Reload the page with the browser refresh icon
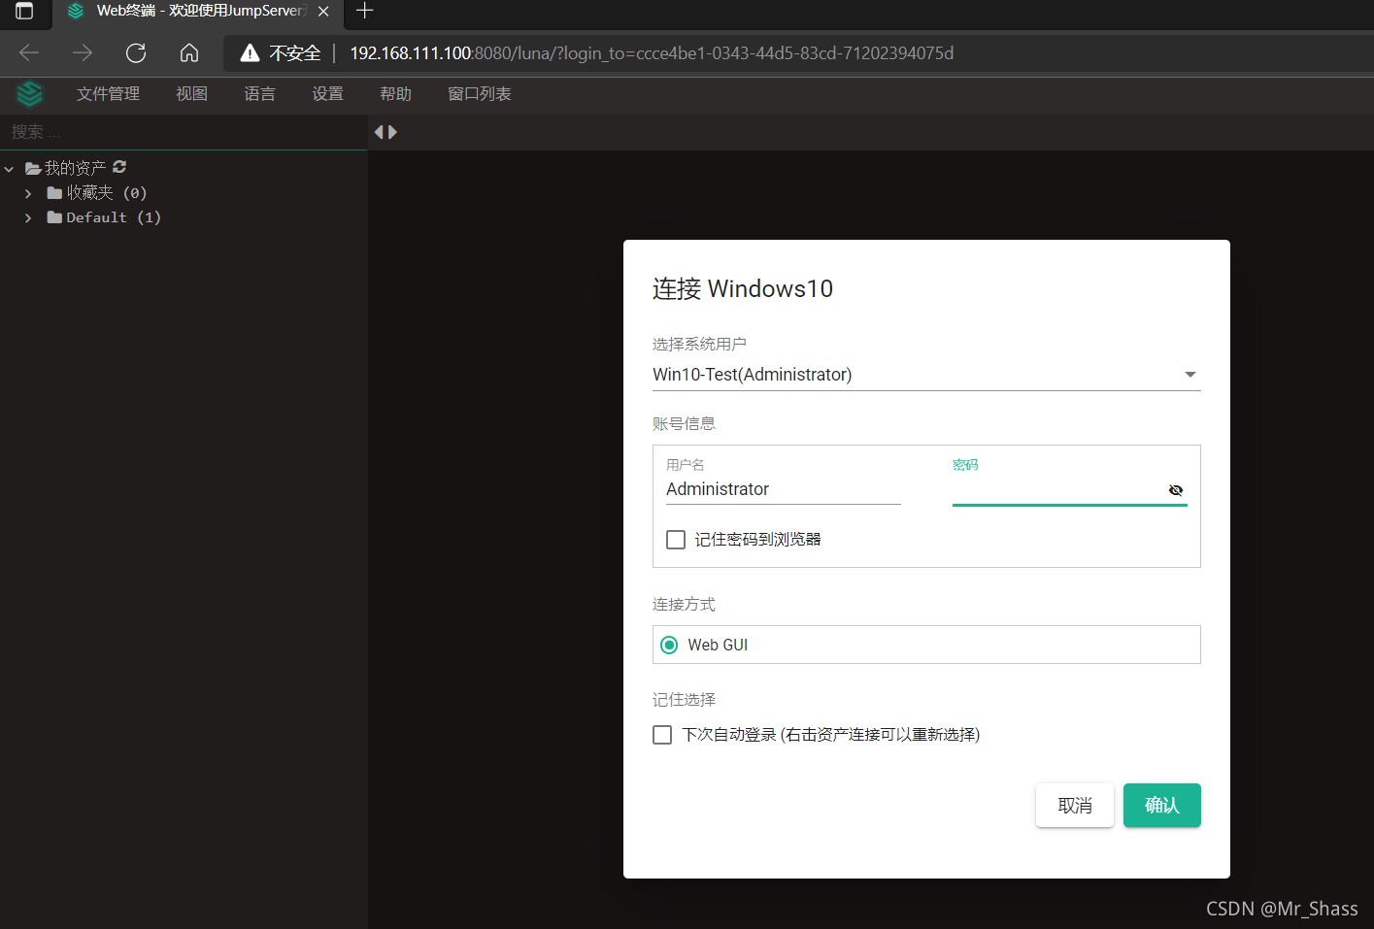1374x929 pixels. coord(135,52)
